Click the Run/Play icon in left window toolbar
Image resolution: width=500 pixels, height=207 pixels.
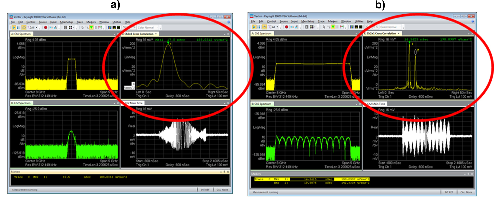pyautogui.click(x=14, y=27)
